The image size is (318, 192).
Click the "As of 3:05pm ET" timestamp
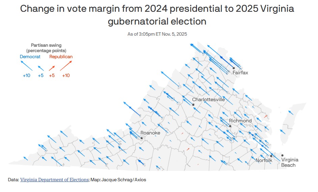[157, 34]
